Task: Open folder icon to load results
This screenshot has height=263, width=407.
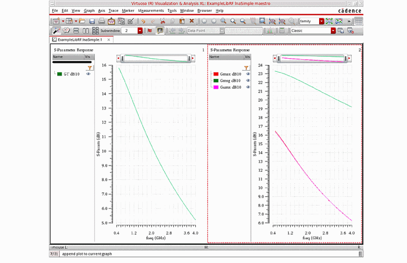Action: [x=82, y=21]
